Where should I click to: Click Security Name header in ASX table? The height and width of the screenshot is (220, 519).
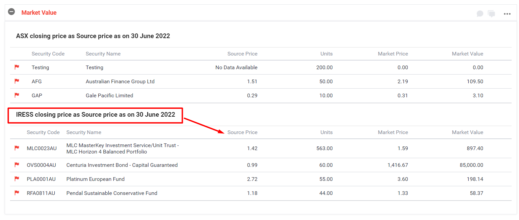(x=103, y=54)
